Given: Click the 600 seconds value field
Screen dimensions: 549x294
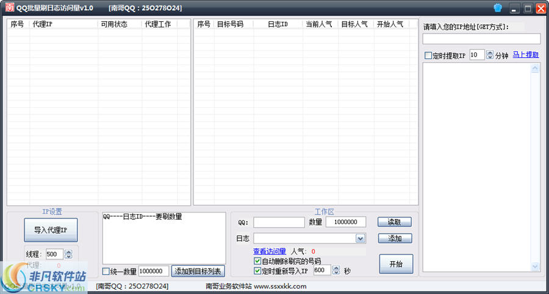Looking at the screenshot, I should (x=322, y=270).
